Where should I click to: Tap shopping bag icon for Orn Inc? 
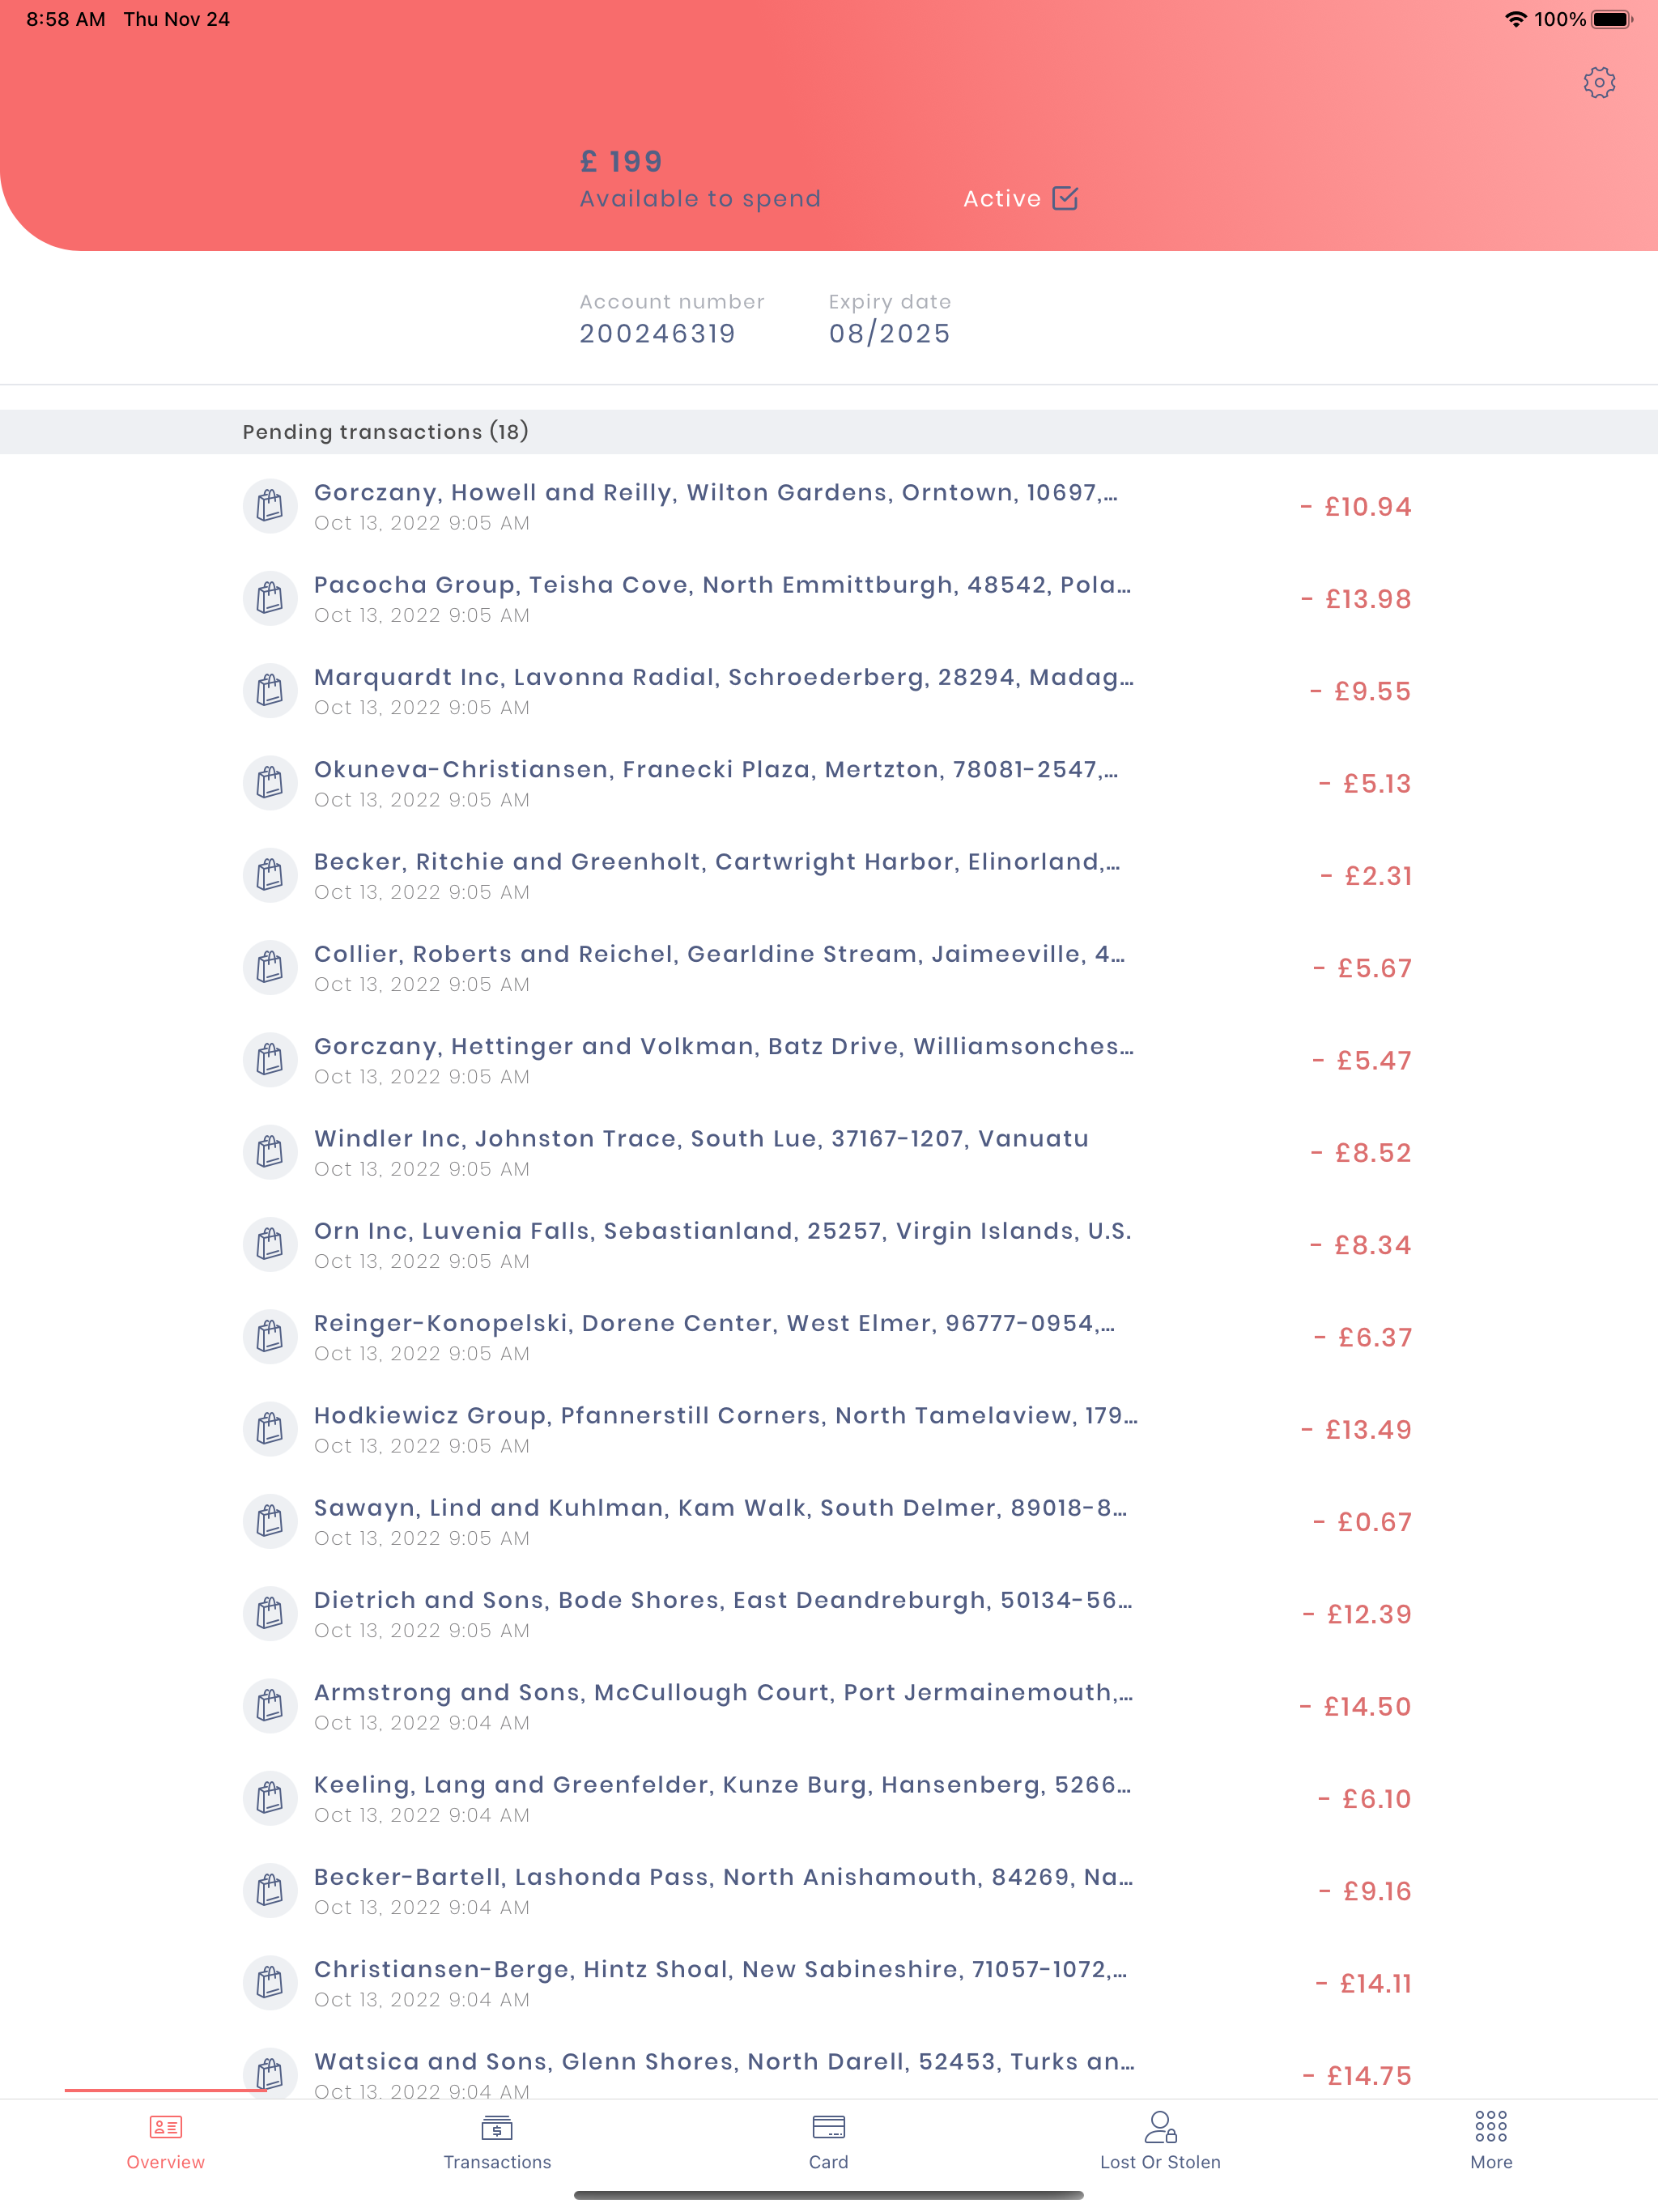(x=270, y=1244)
